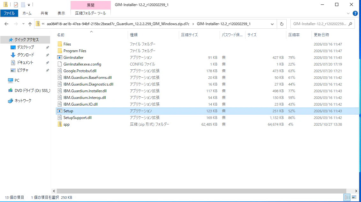The width and height of the screenshot is (361, 202).
Task: Select ネットワーク in navigation pane
Action: coord(23,101)
